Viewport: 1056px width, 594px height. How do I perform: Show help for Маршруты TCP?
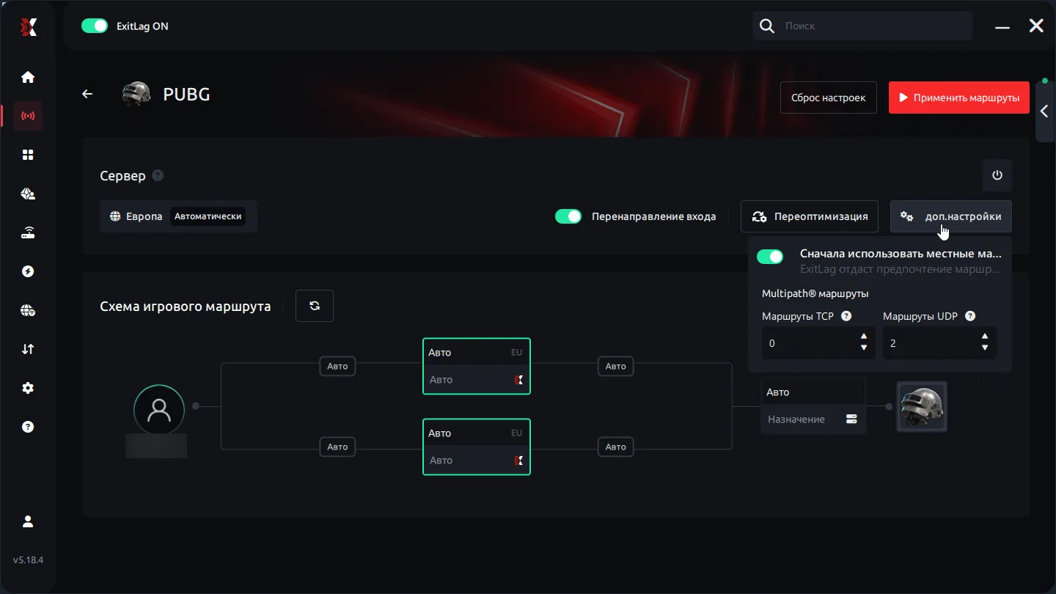tap(846, 316)
